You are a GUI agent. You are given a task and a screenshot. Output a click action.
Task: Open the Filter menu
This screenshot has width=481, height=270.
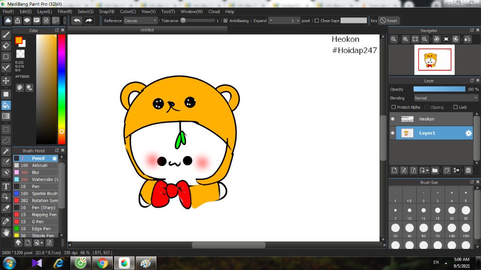(65, 11)
